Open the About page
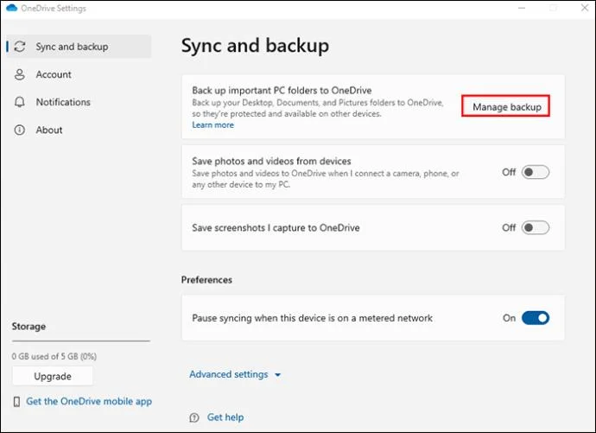Screen dimensions: 596x433 pyautogui.click(x=79, y=130)
